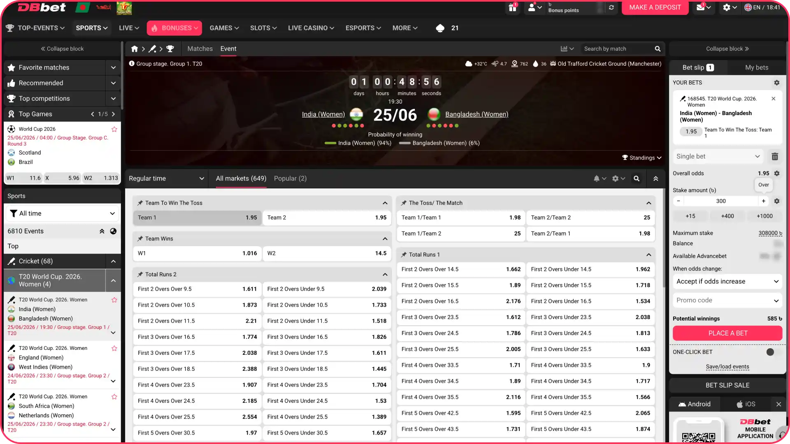The height and width of the screenshot is (444, 790).
Task: Open markets notification bell icon
Action: (x=597, y=179)
